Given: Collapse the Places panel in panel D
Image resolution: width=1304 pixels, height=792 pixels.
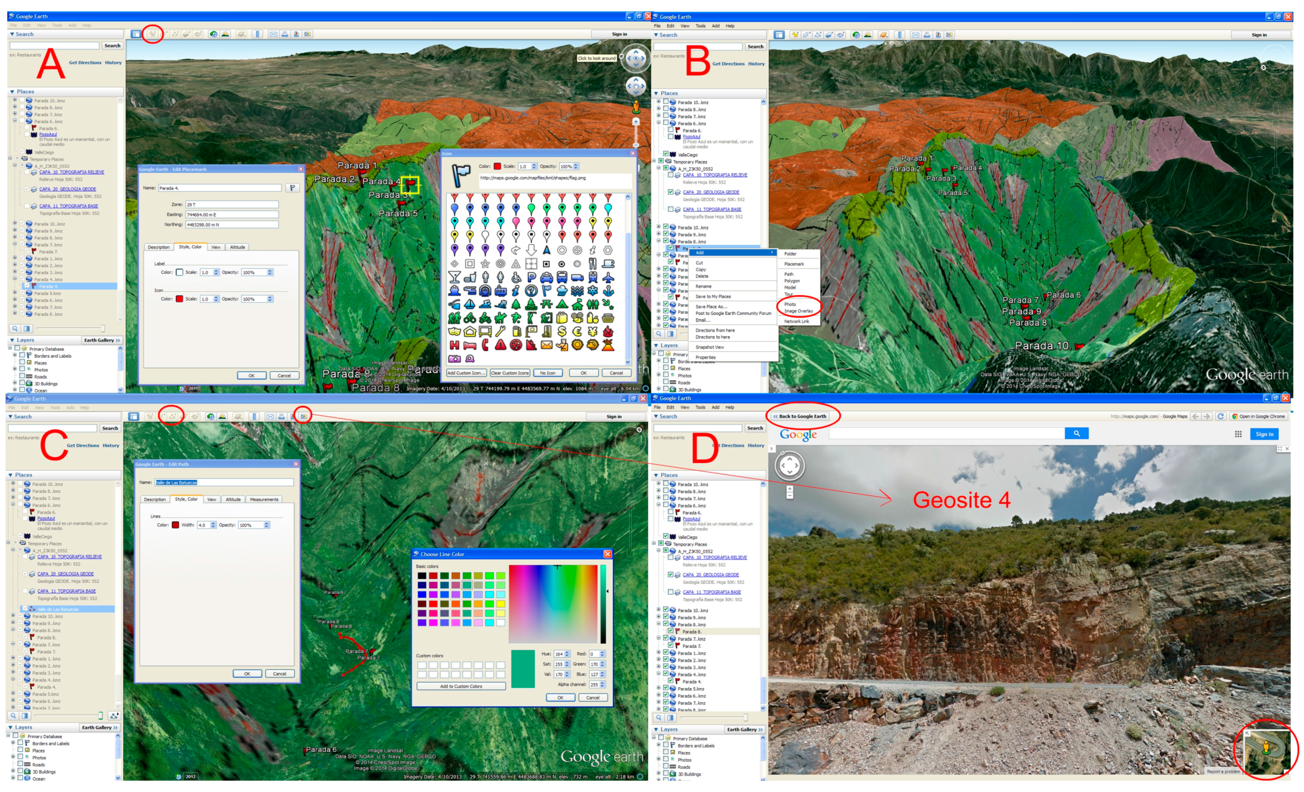Looking at the screenshot, I should click(x=656, y=475).
